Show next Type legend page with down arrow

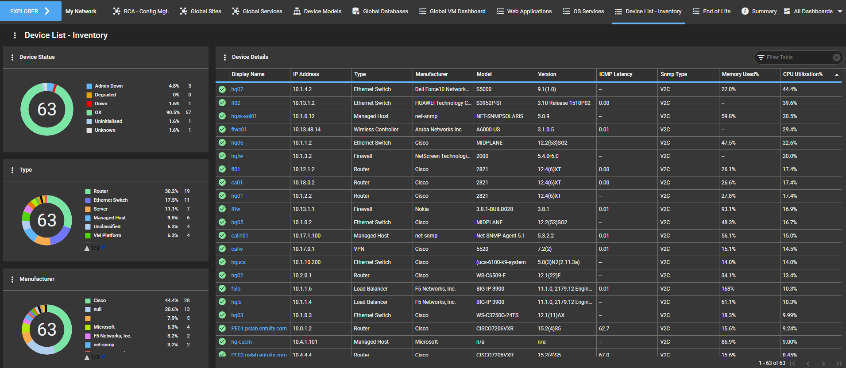(103, 248)
